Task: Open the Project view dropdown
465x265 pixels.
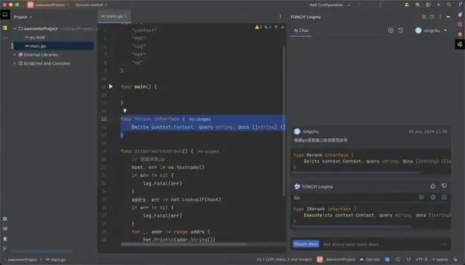Action: pos(23,17)
